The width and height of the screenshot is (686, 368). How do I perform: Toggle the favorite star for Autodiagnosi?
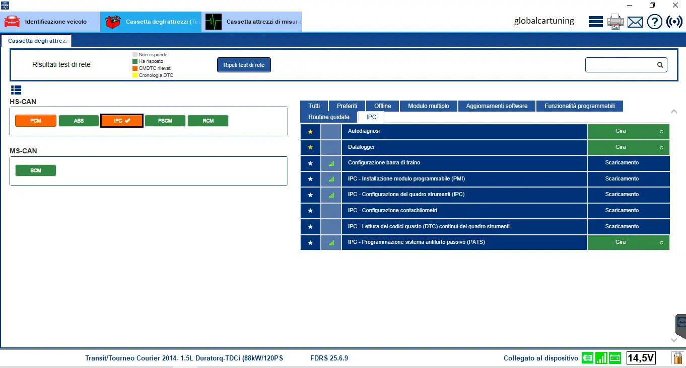(310, 131)
